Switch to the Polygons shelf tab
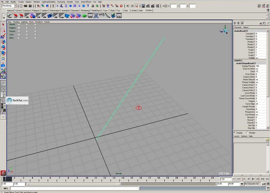The height and width of the screenshot is (193, 270). click(x=36, y=11)
